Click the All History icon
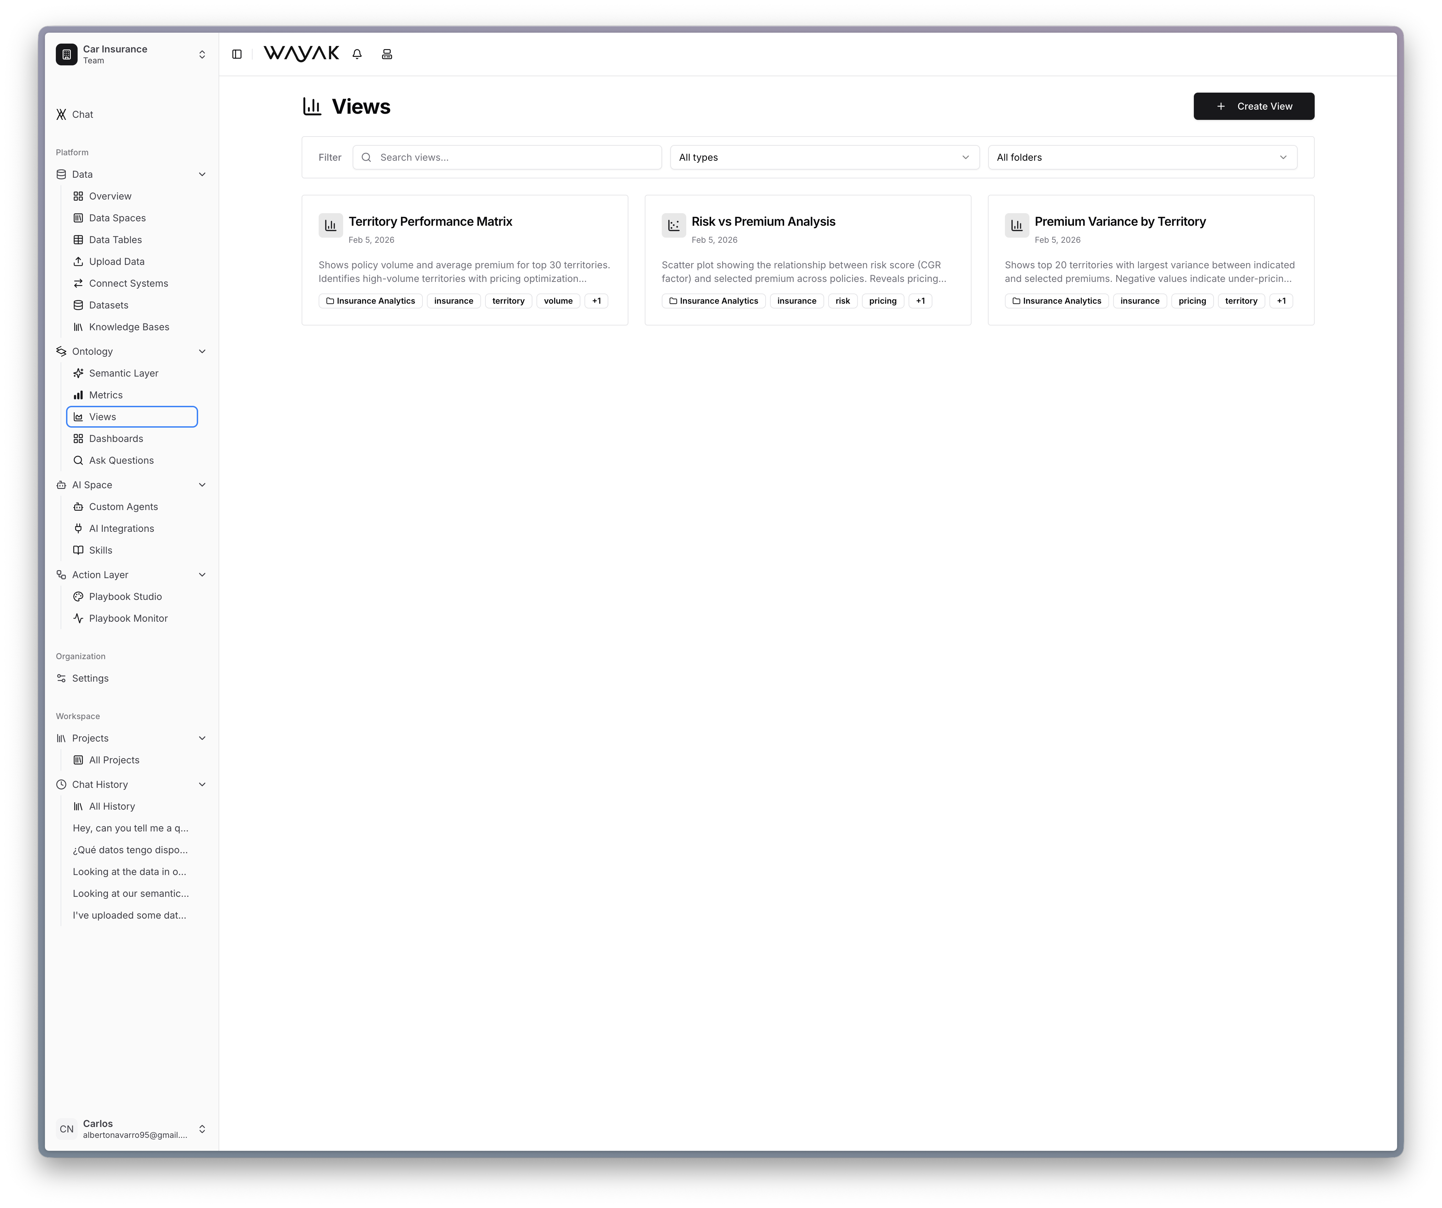This screenshot has width=1442, height=1208. tap(78, 807)
